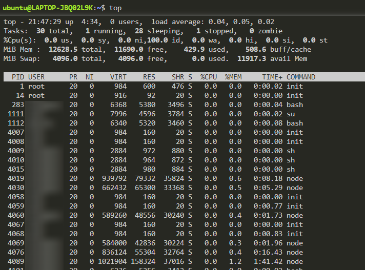Click the COMMAND column header
Screen dimensions: 365x270
pyautogui.click(x=301, y=77)
